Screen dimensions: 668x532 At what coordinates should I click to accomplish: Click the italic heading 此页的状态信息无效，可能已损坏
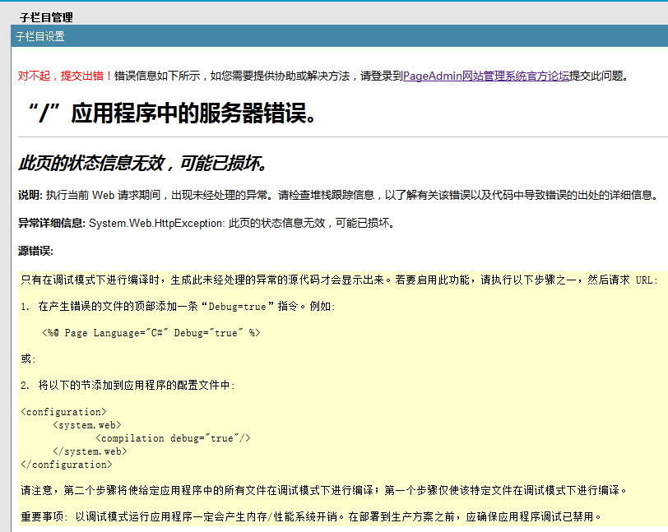click(x=143, y=163)
